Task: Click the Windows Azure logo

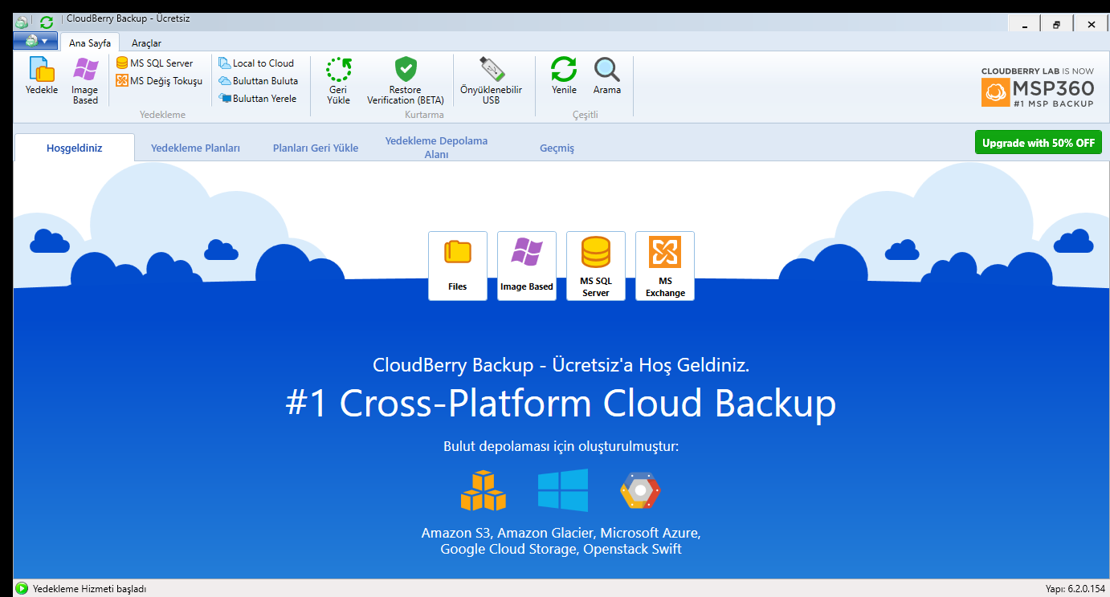Action: [563, 490]
